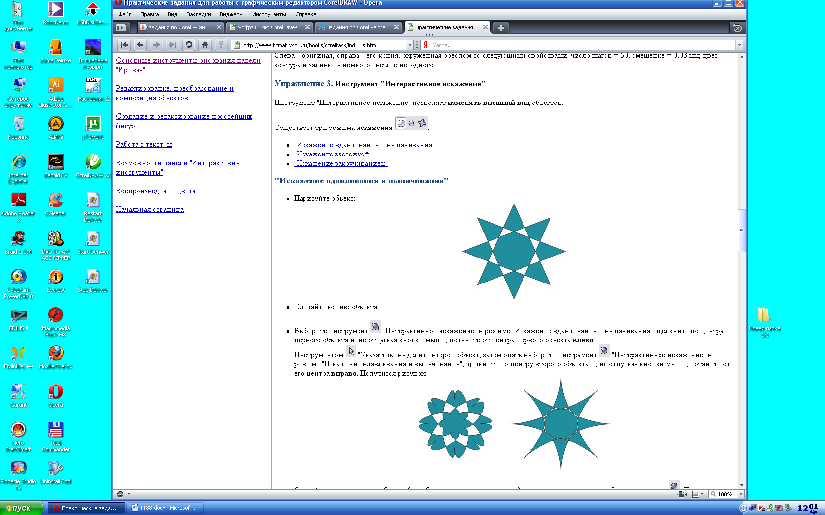Click the Opera status bar sync icon
The height and width of the screenshot is (515, 825).
(x=120, y=494)
